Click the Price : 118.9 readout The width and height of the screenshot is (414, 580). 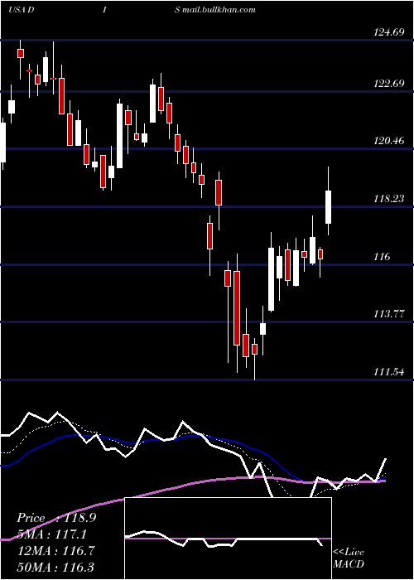click(56, 518)
